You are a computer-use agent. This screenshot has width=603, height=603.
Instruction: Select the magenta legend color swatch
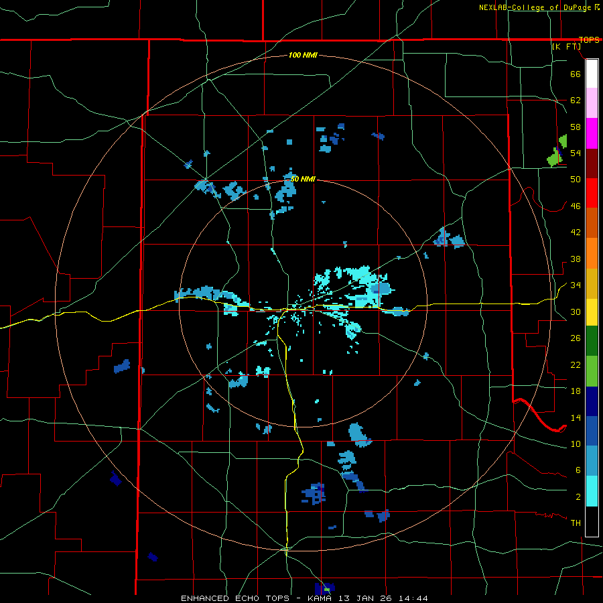[592, 133]
